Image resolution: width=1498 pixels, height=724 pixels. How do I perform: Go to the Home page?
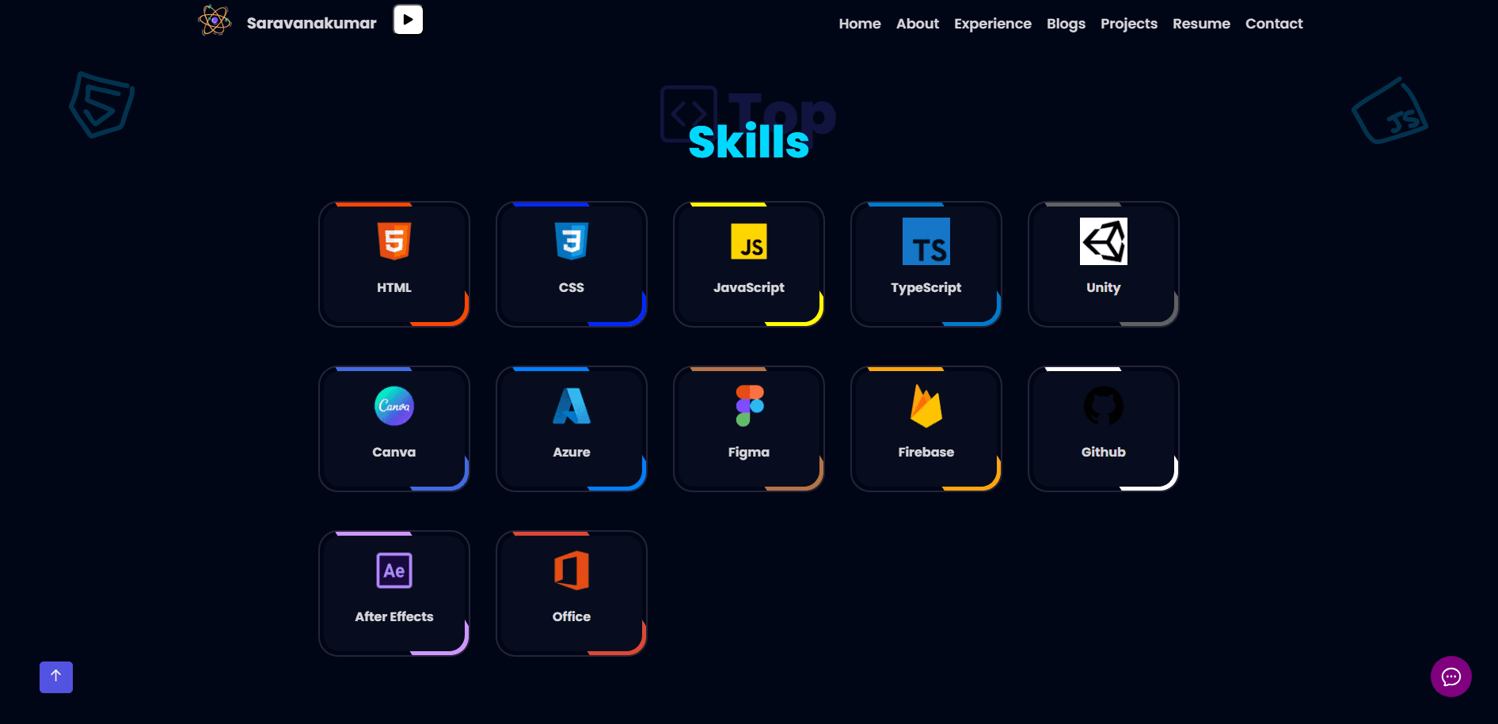(860, 24)
